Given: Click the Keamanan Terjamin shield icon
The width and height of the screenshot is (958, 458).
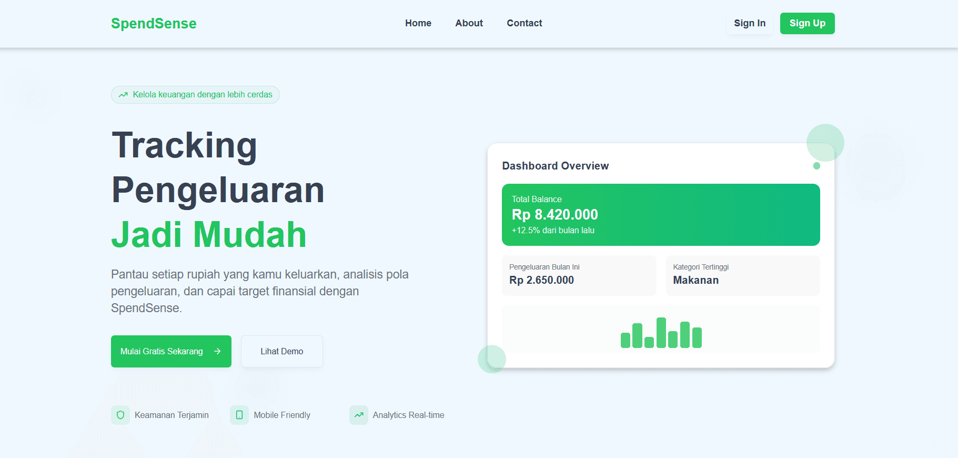Looking at the screenshot, I should [120, 415].
